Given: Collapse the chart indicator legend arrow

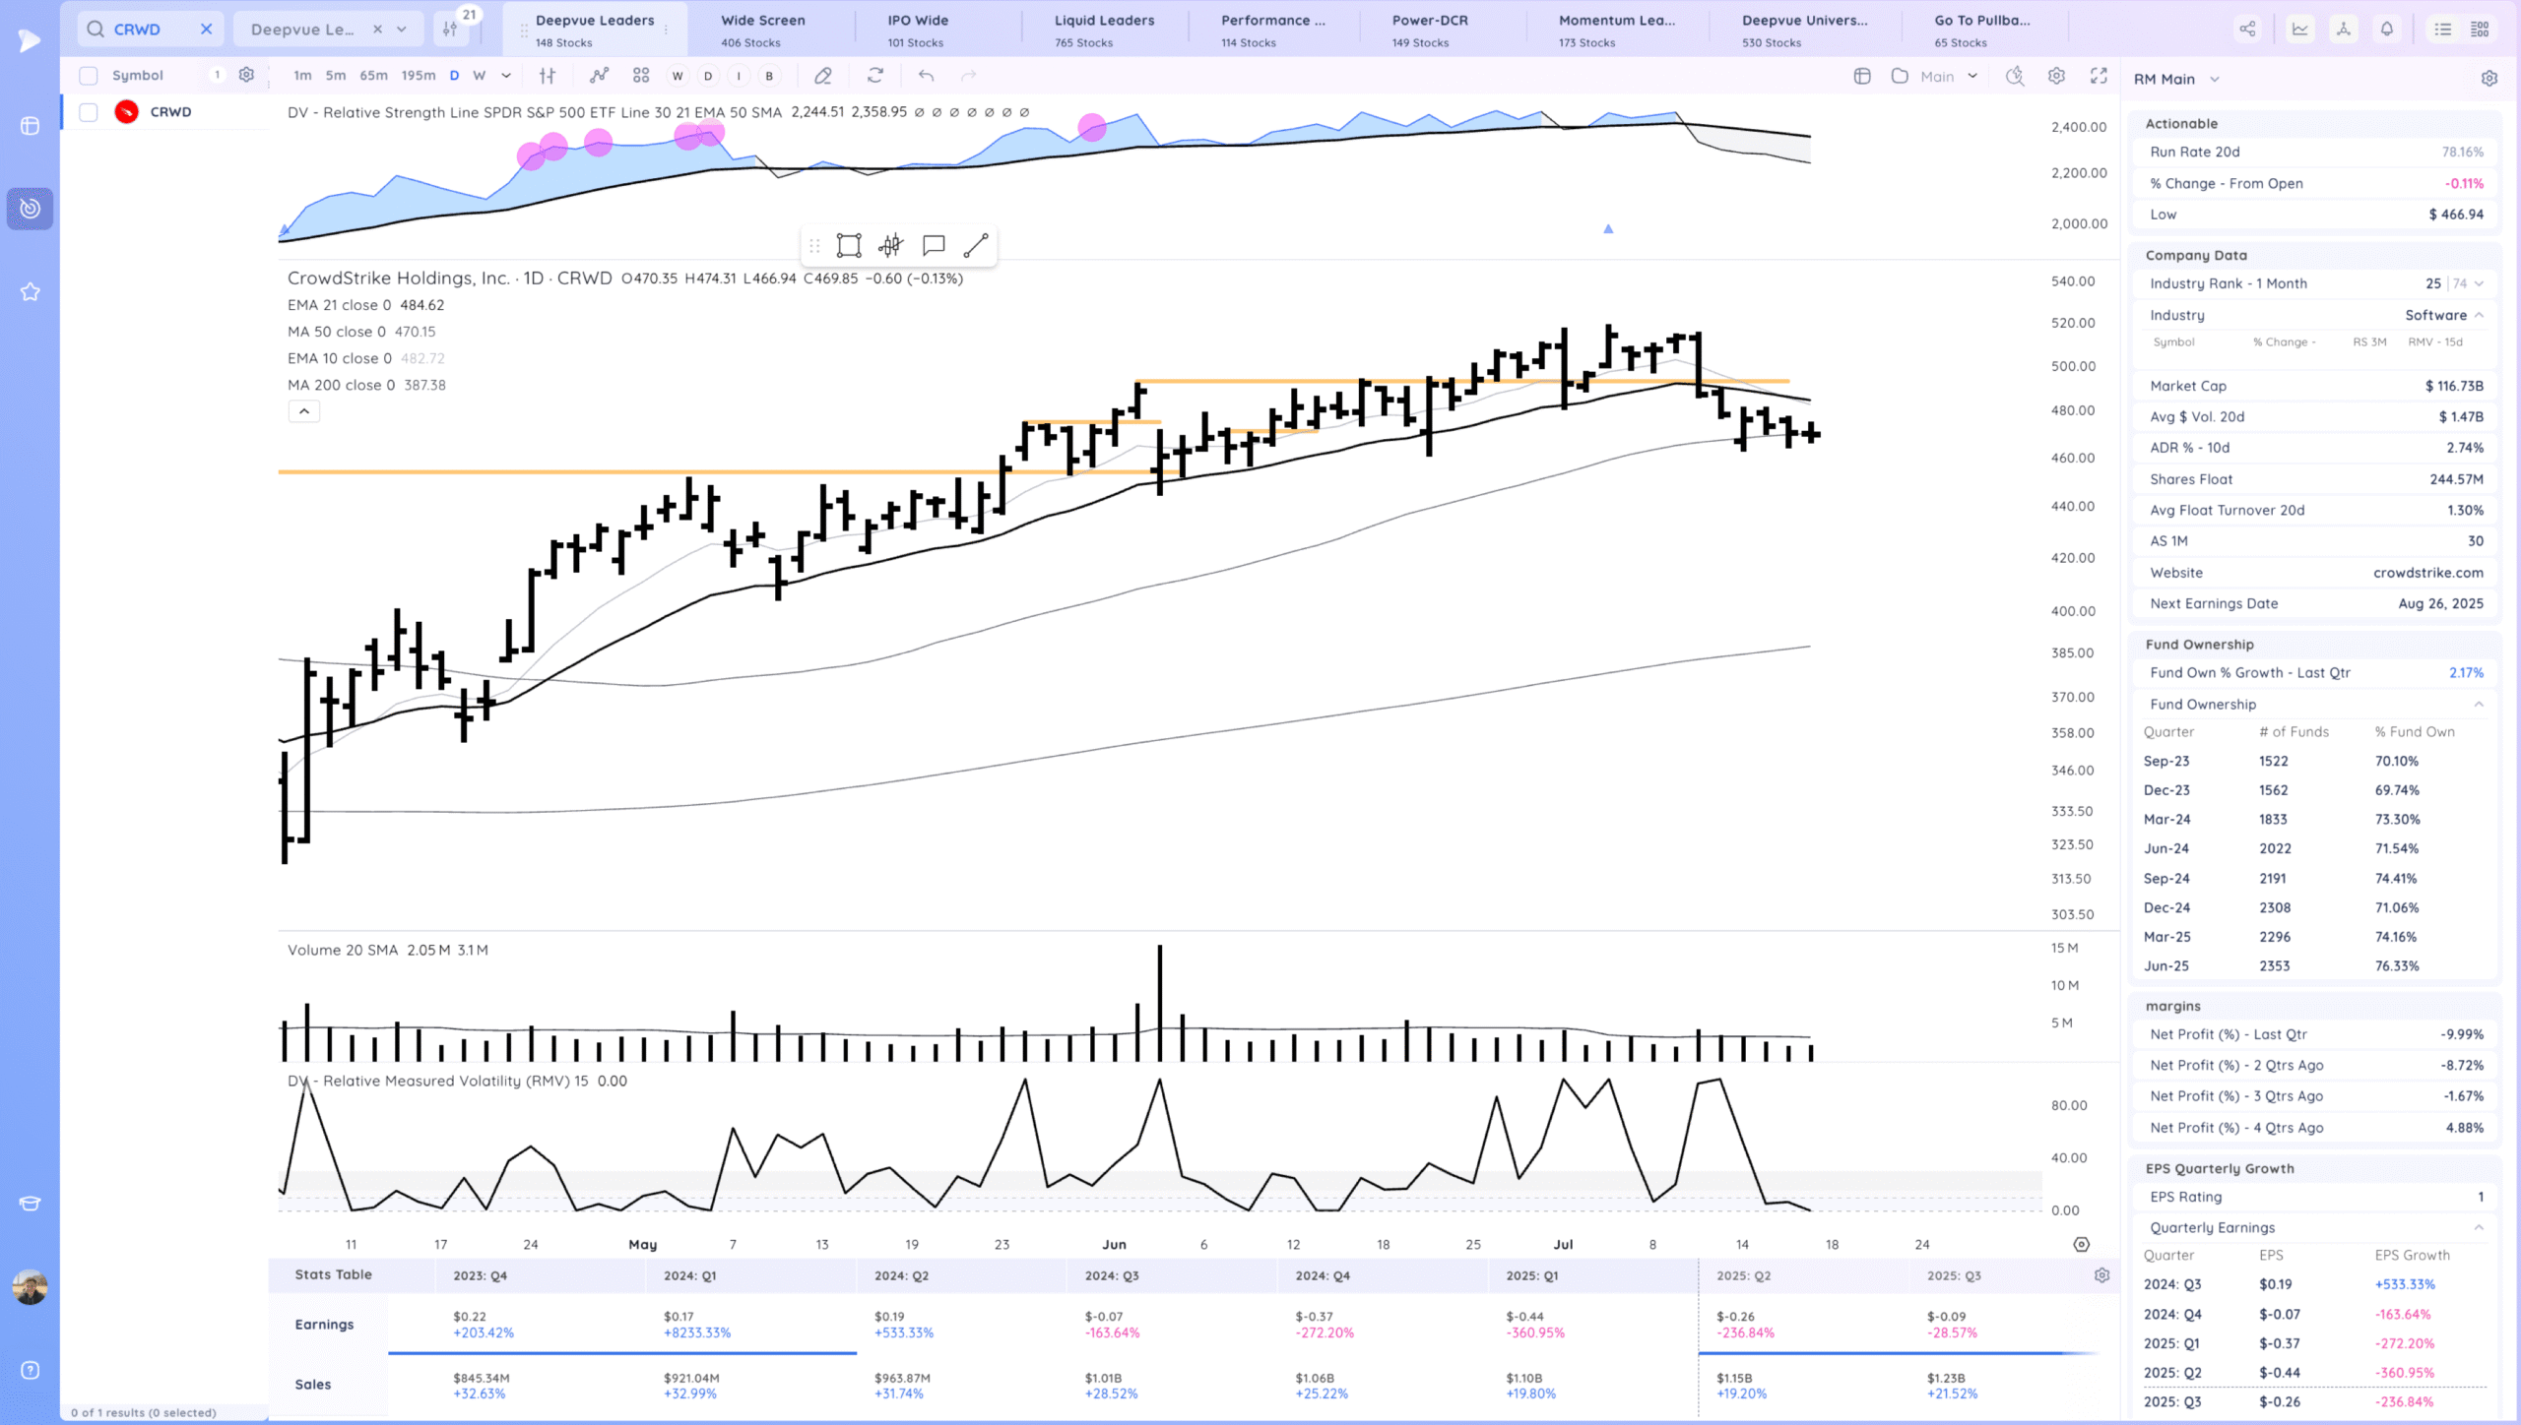Looking at the screenshot, I should pos(304,411).
